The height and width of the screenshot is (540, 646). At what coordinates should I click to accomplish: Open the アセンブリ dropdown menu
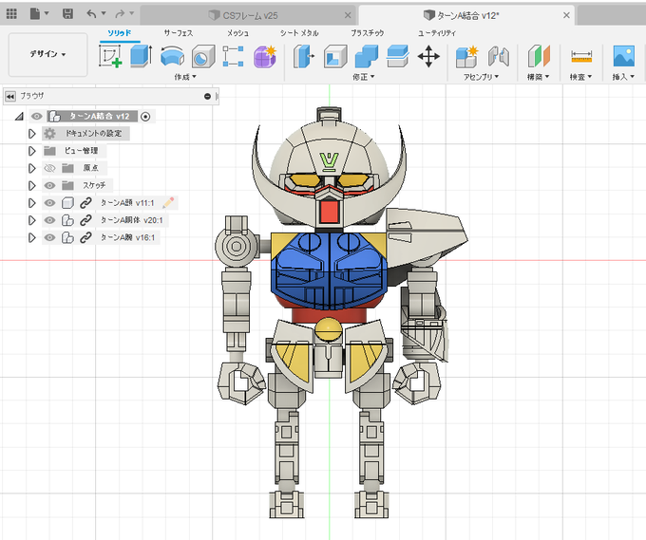coord(481,77)
